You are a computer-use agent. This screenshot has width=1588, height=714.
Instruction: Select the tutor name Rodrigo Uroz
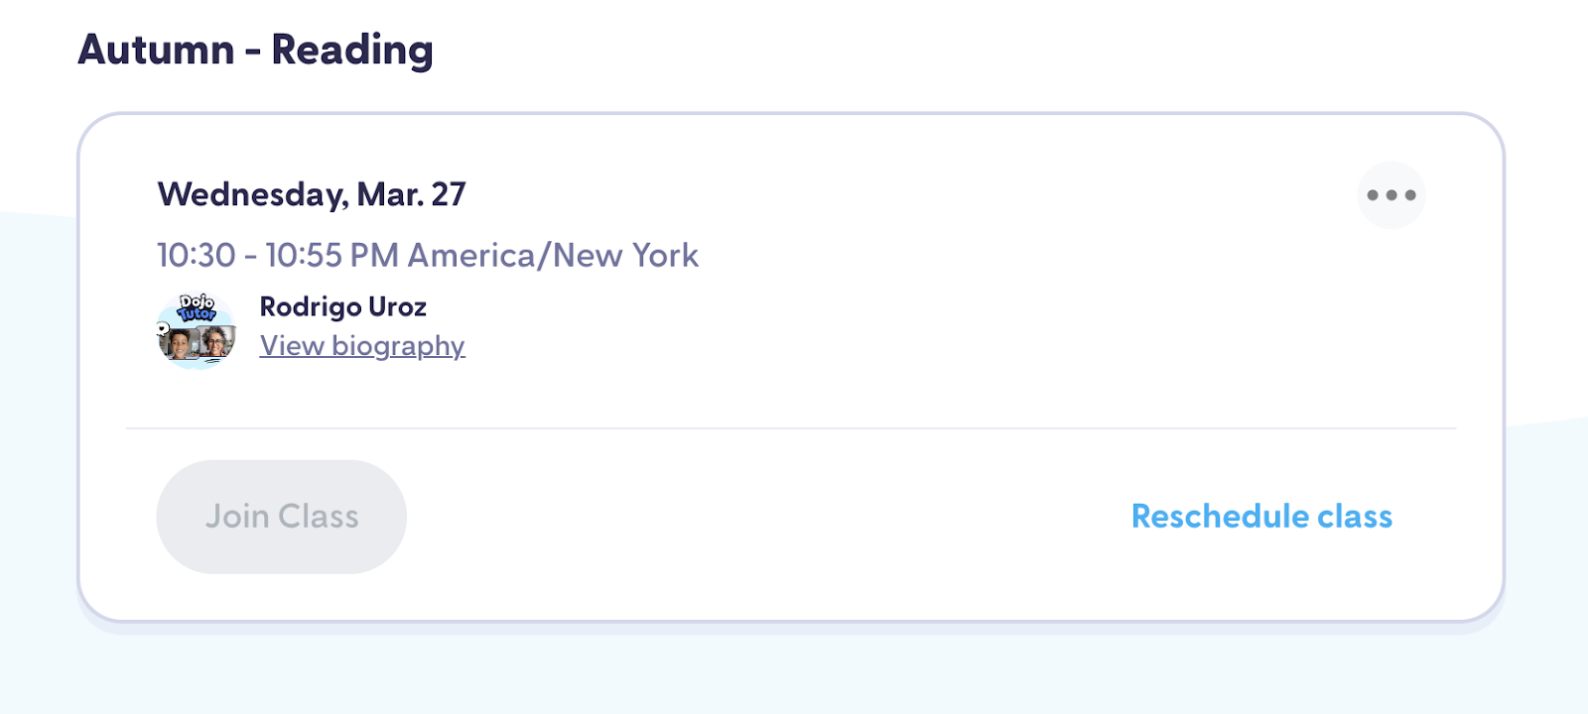(342, 307)
